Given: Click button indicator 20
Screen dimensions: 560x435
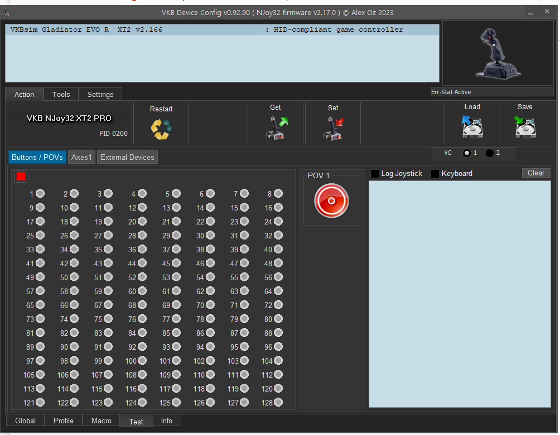Looking at the screenshot, I should (142, 222).
